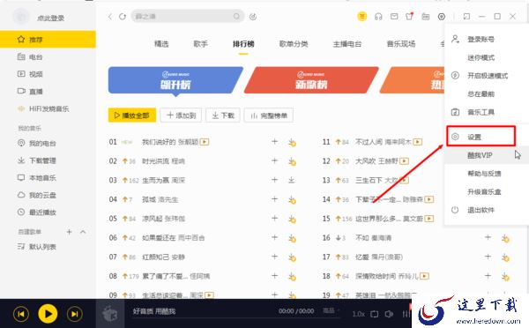Select the blue 飙升榜 chart banner
Screen dimensions: 529x328
[175, 80]
